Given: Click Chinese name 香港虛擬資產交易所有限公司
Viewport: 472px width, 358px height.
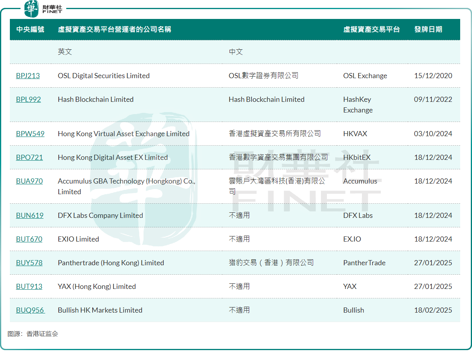Looking at the screenshot, I should pyautogui.click(x=274, y=134).
